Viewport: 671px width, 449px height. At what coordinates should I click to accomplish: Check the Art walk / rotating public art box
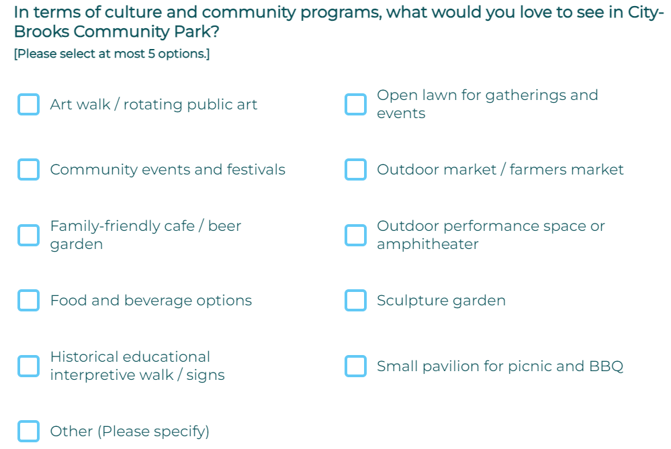[28, 105]
